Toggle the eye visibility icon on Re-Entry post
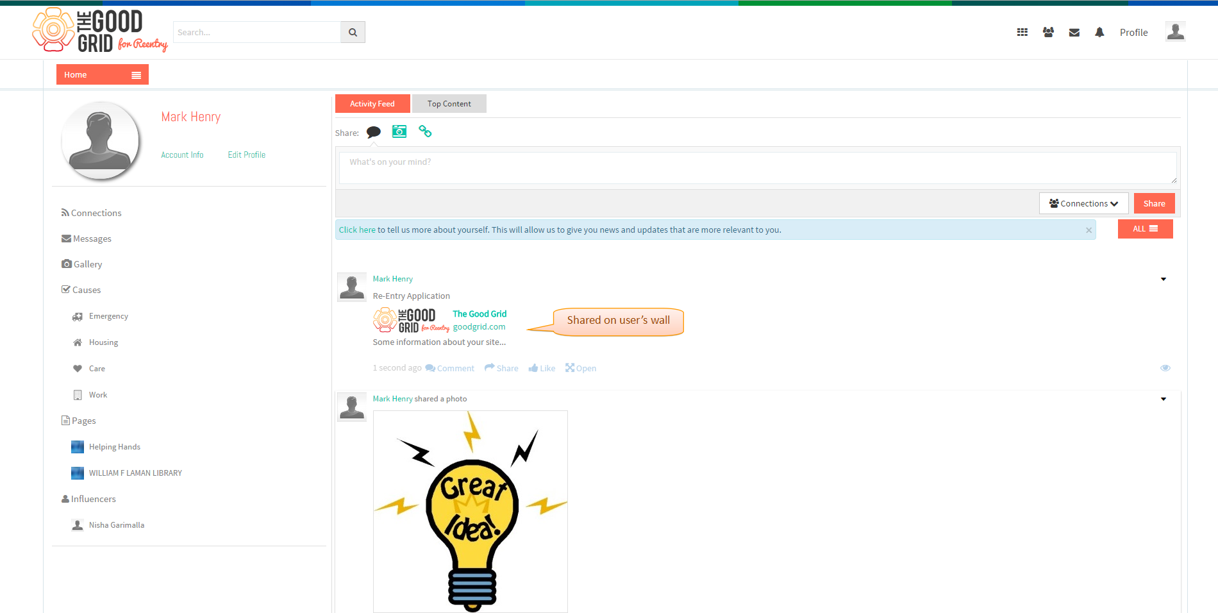 click(1165, 368)
